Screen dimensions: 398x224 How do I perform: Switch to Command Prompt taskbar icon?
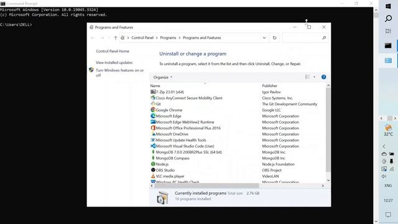pos(388,45)
